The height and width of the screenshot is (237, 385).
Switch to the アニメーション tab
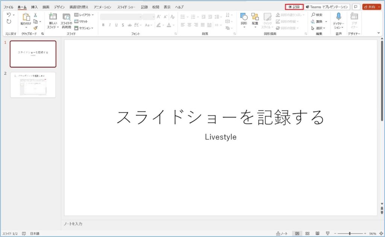point(102,7)
